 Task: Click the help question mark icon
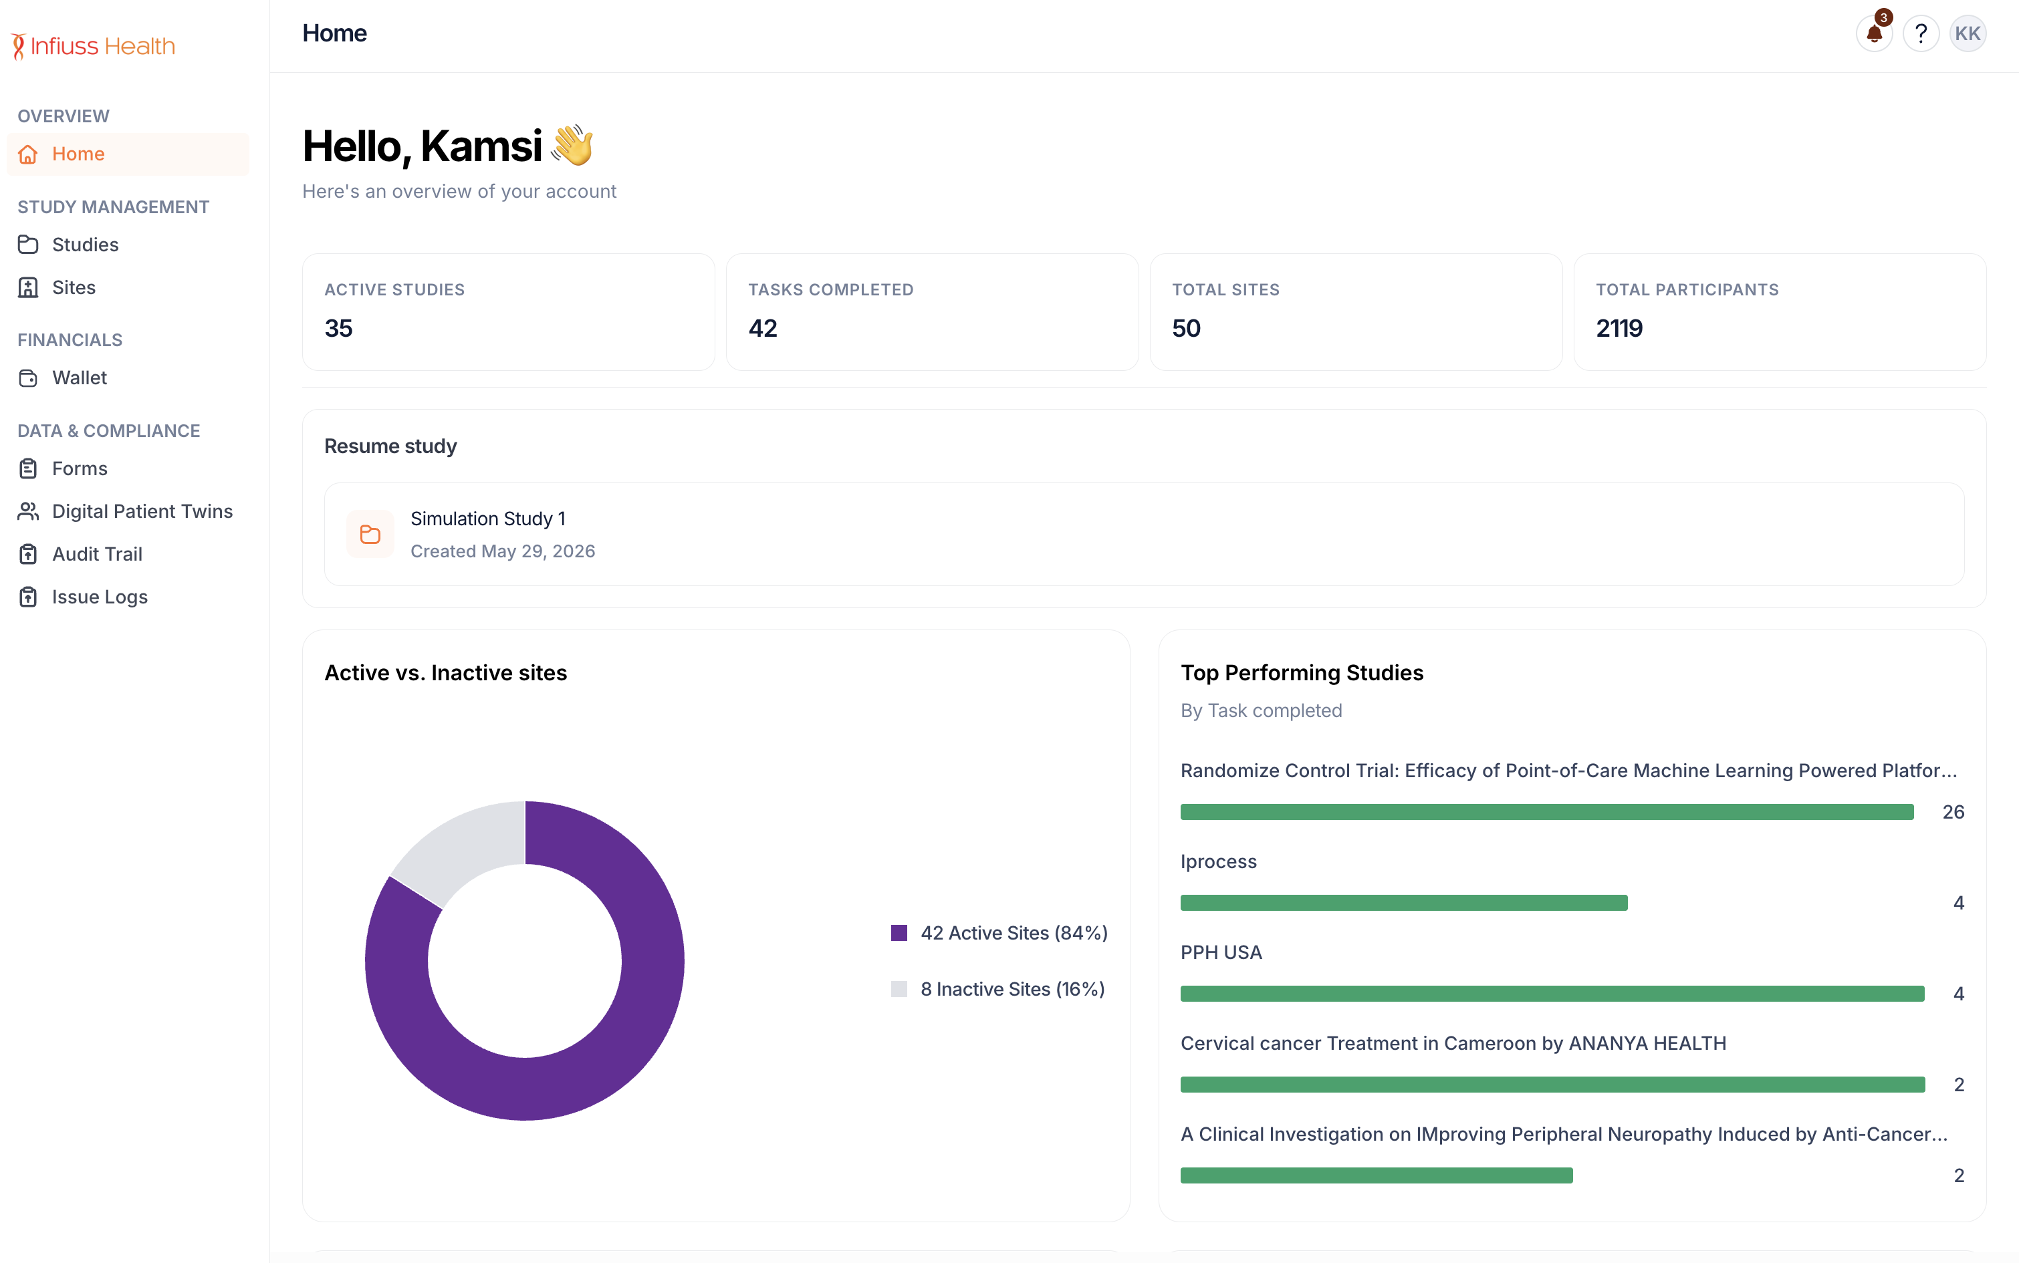click(x=1920, y=33)
